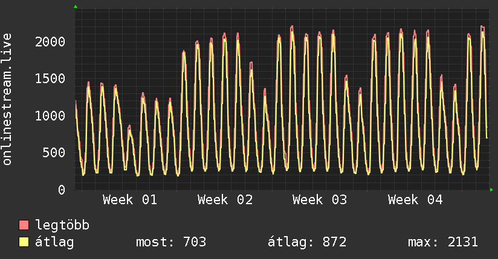Click the vertical onlinestream.live axis title
498x259 pixels.
click(x=8, y=99)
